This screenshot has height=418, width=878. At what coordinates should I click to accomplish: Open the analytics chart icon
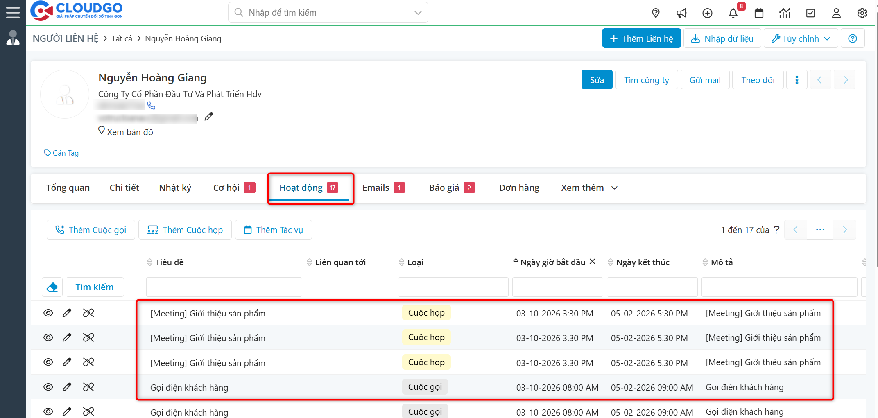coord(785,13)
